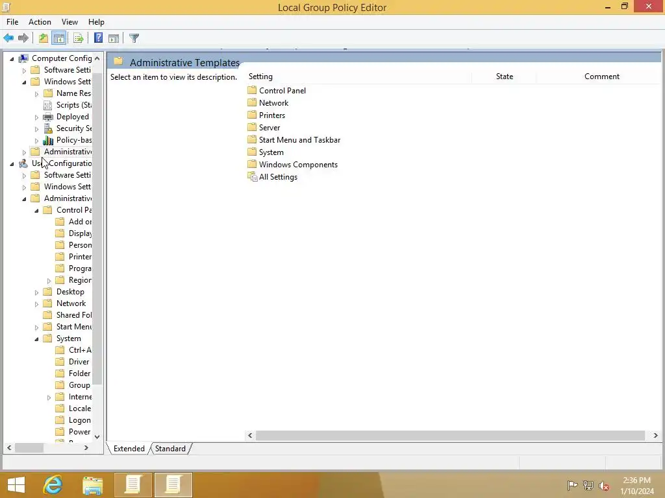Select Shared Folders node in tree
The height and width of the screenshot is (498, 665).
pos(68,315)
